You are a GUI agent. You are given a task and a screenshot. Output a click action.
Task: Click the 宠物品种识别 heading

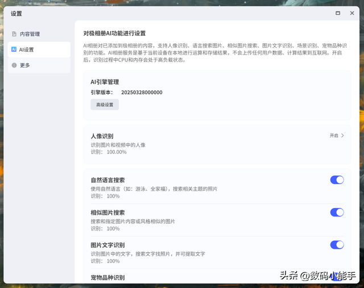(107, 277)
